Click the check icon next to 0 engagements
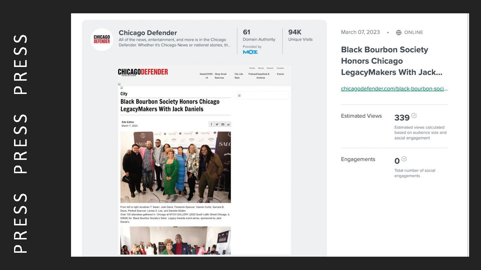The image size is (481, 270). point(404,159)
